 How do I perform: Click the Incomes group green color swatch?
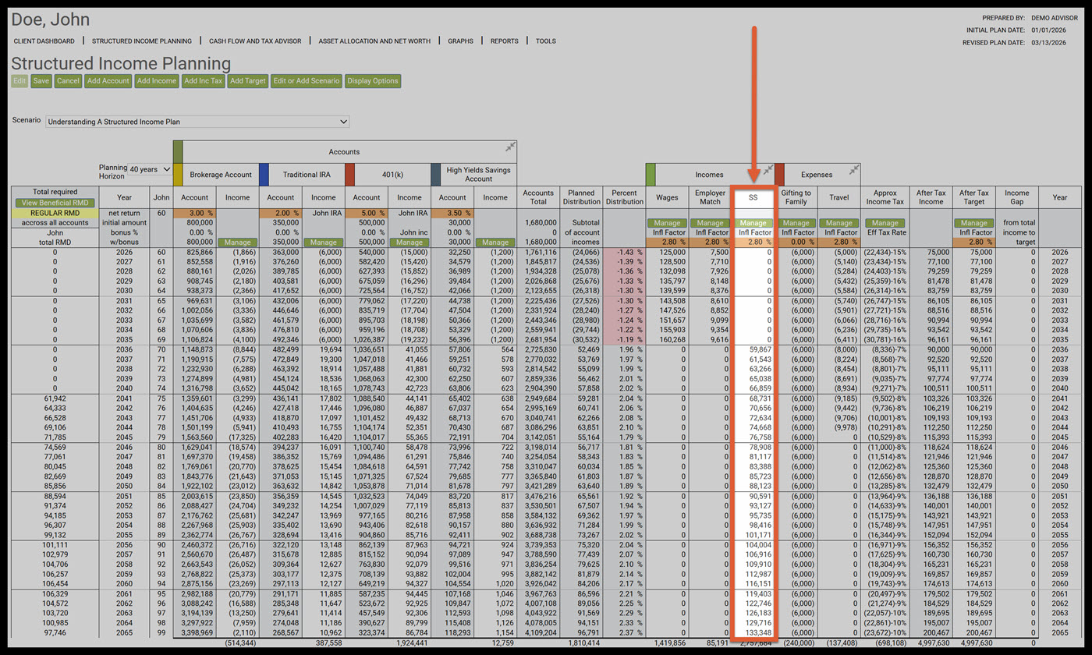pos(651,174)
